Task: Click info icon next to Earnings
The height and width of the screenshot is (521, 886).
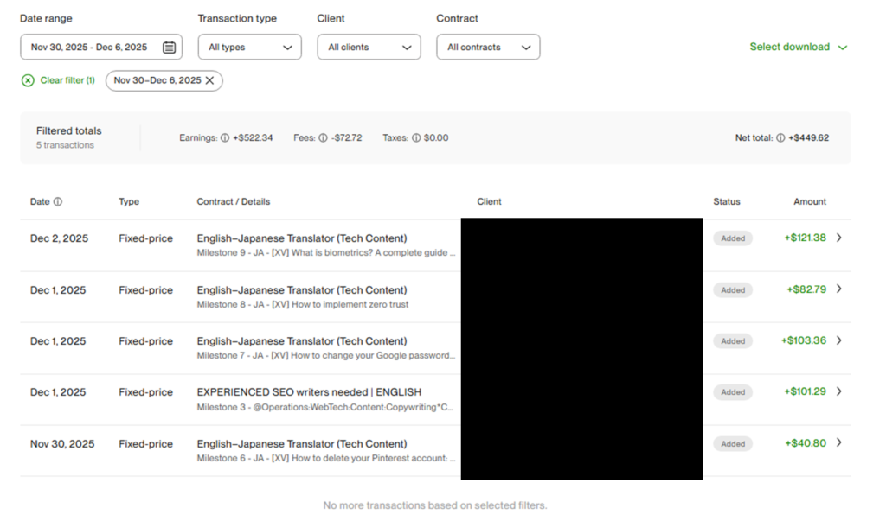Action: (x=225, y=138)
